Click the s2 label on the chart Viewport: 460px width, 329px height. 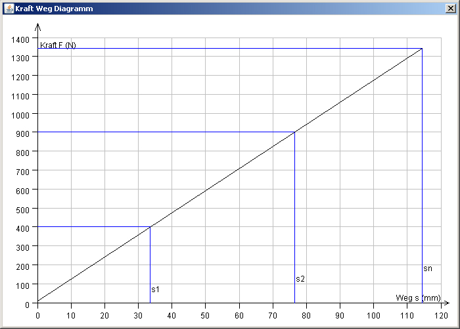[300, 279]
